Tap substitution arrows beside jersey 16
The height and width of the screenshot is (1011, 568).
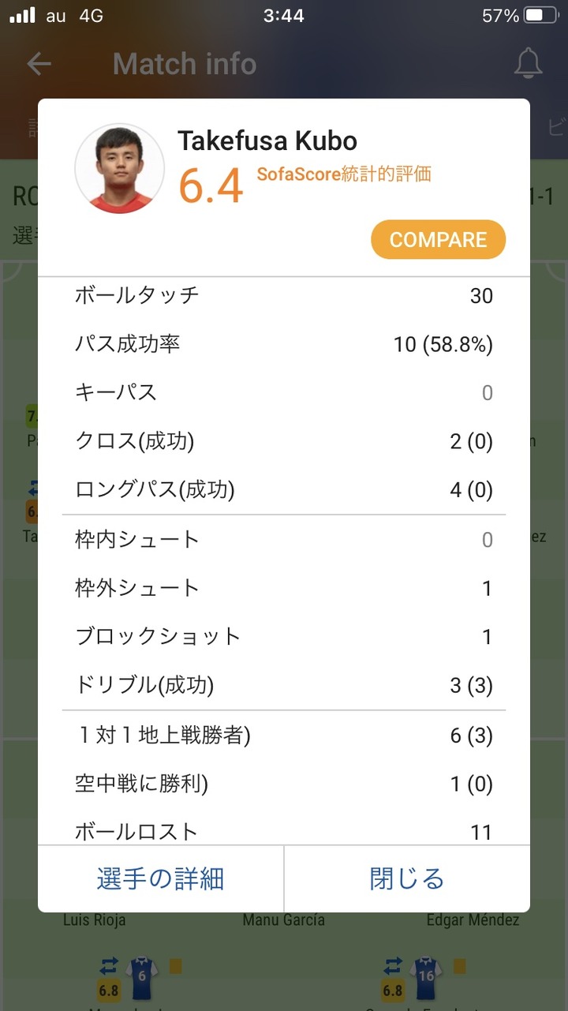pos(393,966)
